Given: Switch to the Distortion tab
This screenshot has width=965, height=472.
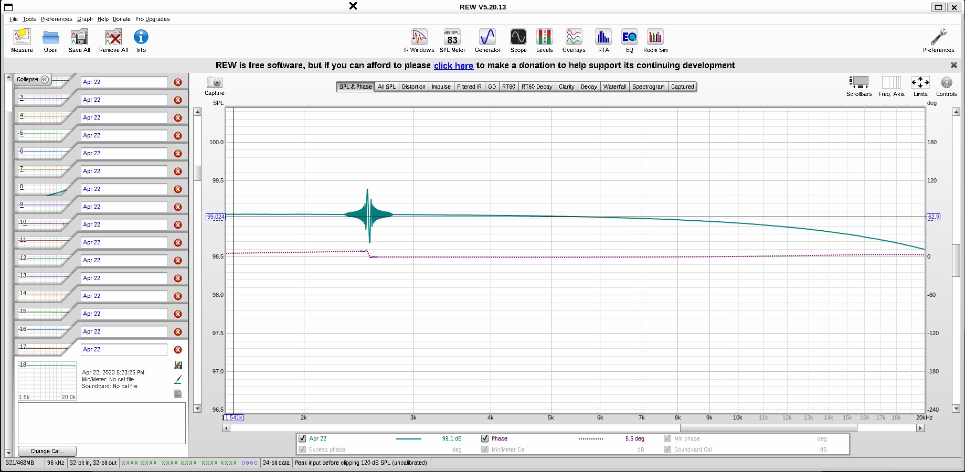Looking at the screenshot, I should point(413,87).
